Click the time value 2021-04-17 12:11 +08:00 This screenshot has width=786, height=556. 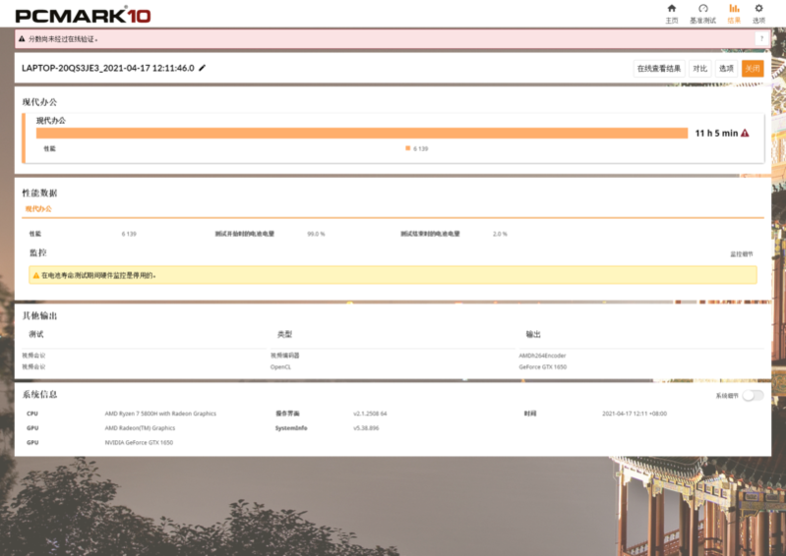(x=635, y=414)
